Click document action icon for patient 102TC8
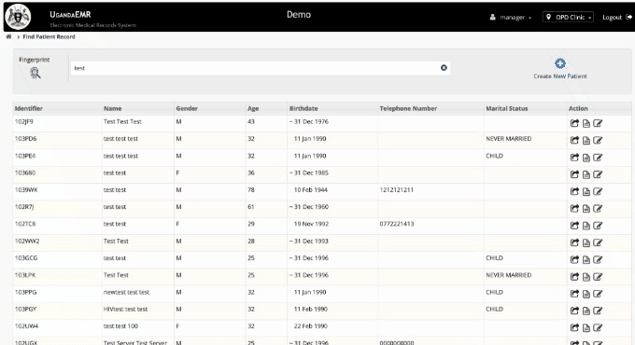Viewport: 635px width, 345px height. pos(586,226)
